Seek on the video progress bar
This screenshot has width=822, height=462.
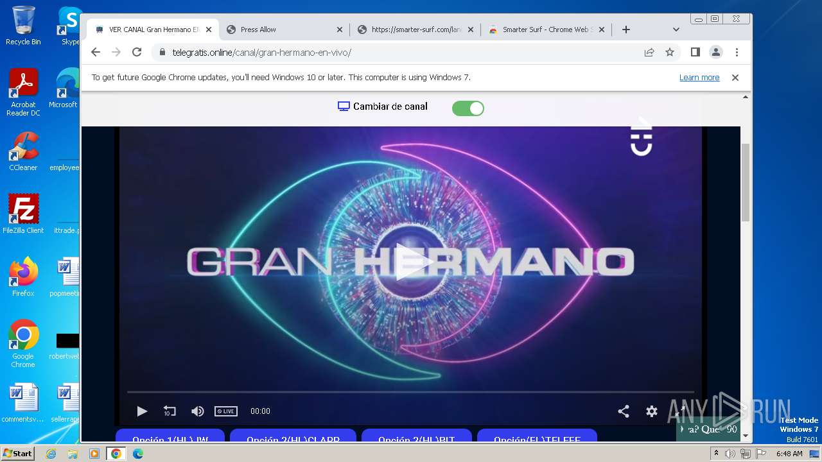point(410,391)
